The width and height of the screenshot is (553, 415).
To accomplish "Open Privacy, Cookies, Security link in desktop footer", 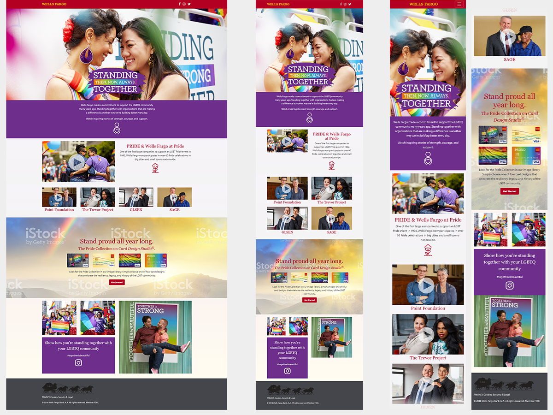I will tap(57, 397).
